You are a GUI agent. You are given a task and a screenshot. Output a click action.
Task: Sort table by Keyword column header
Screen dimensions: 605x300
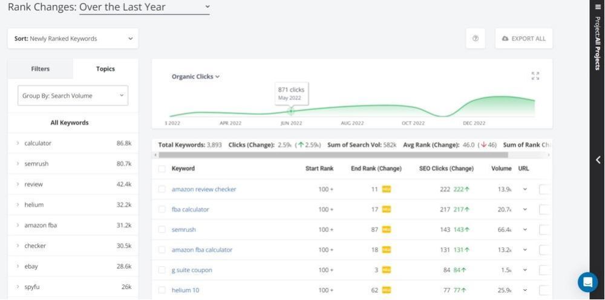click(x=183, y=169)
